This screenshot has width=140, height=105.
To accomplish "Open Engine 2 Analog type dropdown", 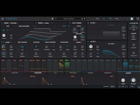I will tap(45, 23).
